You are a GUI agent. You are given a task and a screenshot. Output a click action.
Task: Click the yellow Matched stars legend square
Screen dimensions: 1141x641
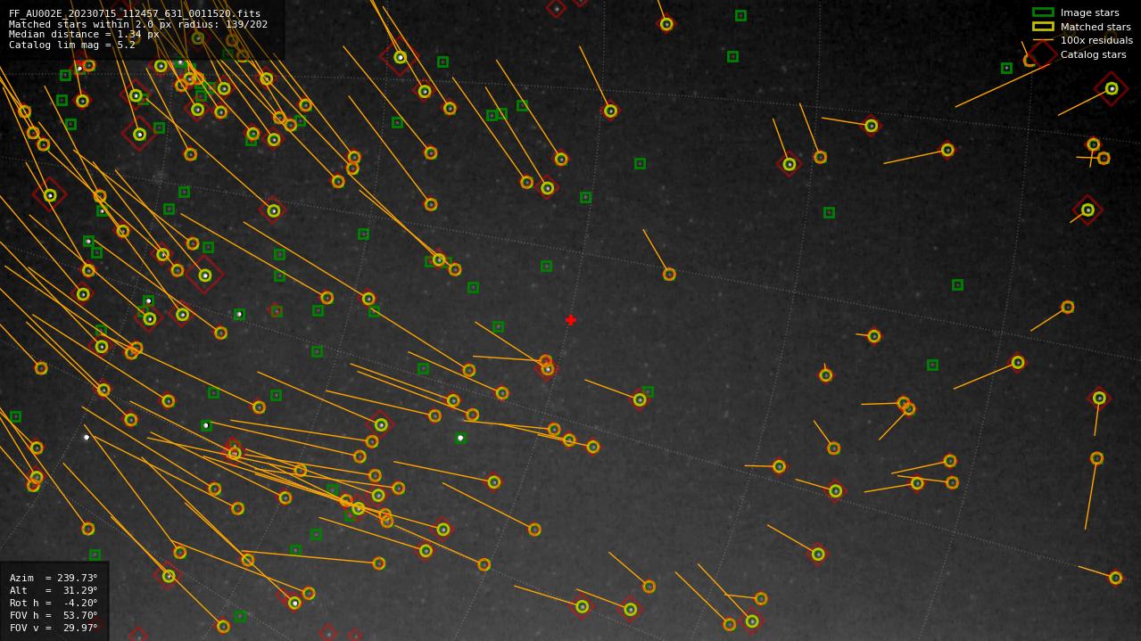pos(1043,27)
